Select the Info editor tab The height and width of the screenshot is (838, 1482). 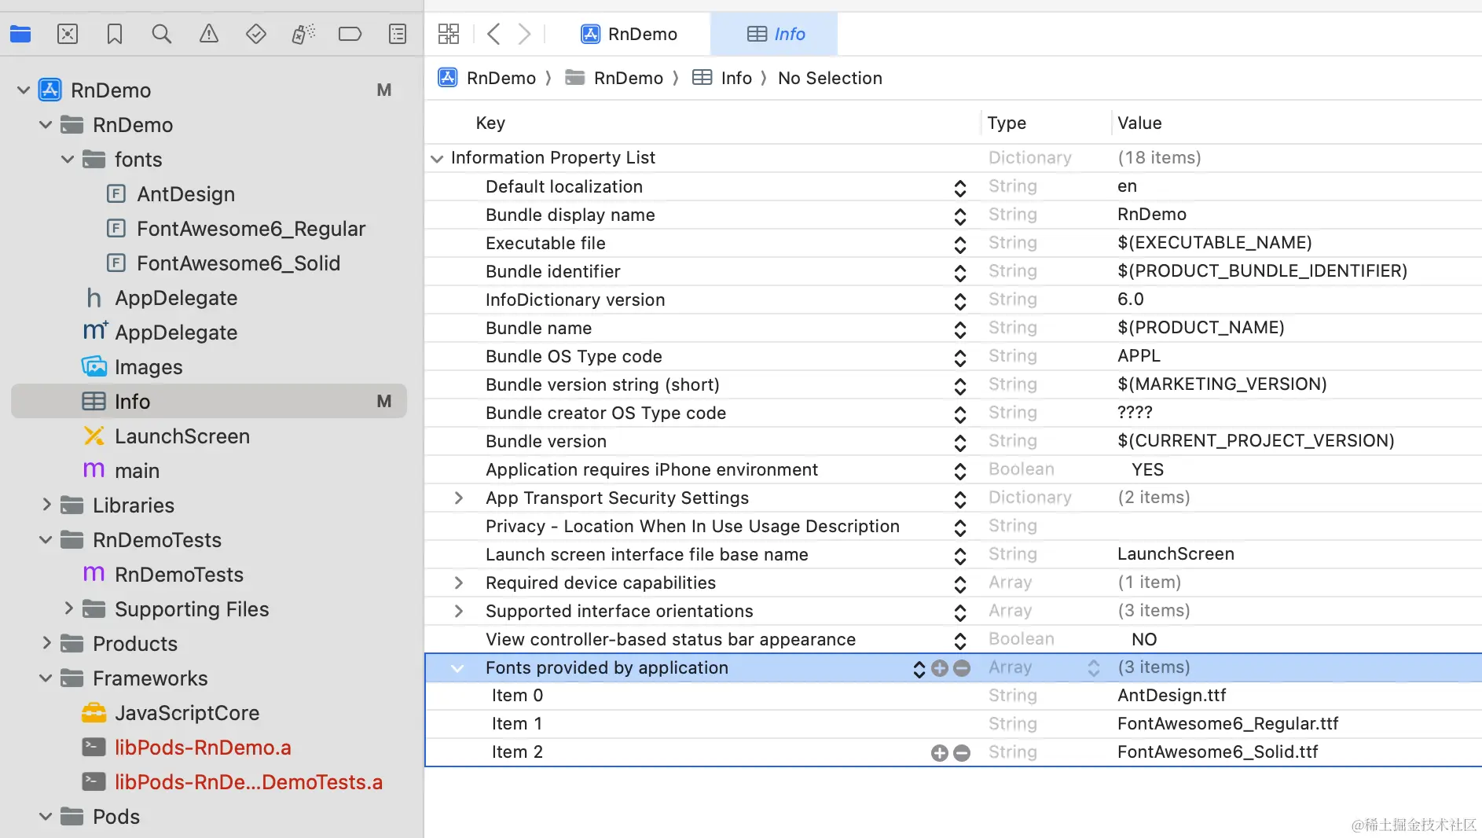pyautogui.click(x=776, y=34)
